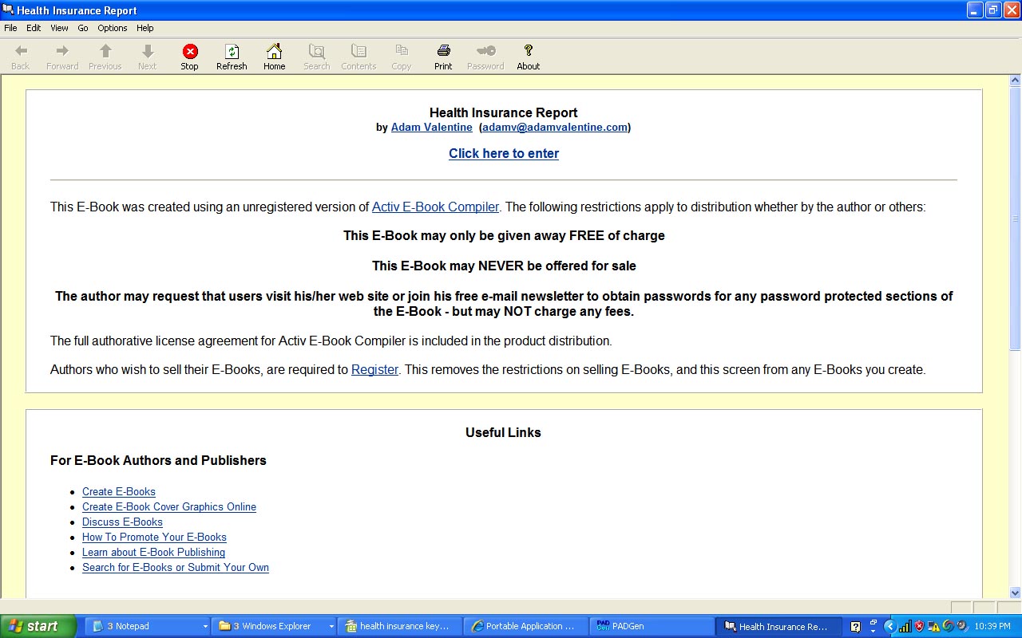1022x638 pixels.
Task: Click 'For E-Book Authors and Publishers' heading
Action: 158,460
